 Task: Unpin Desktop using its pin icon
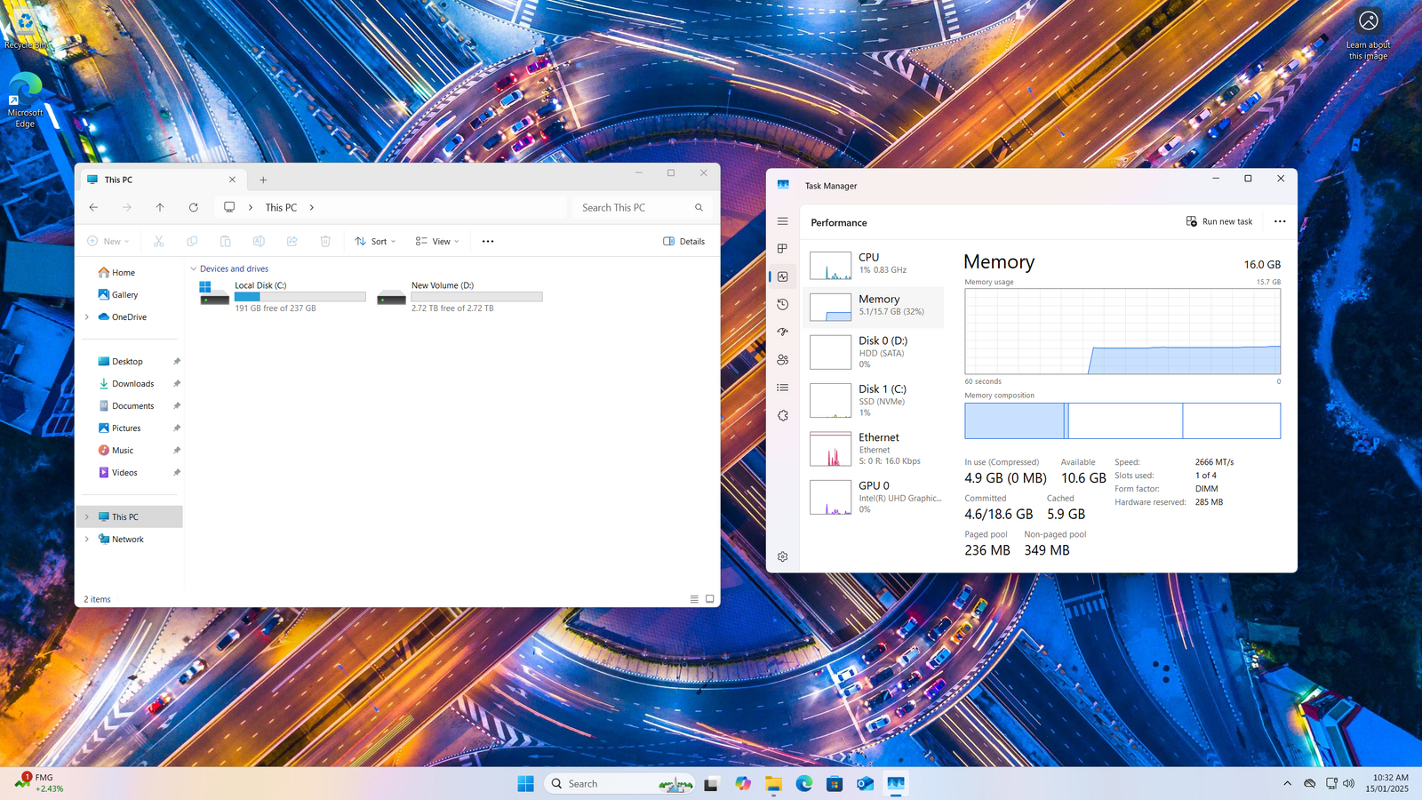[176, 362]
